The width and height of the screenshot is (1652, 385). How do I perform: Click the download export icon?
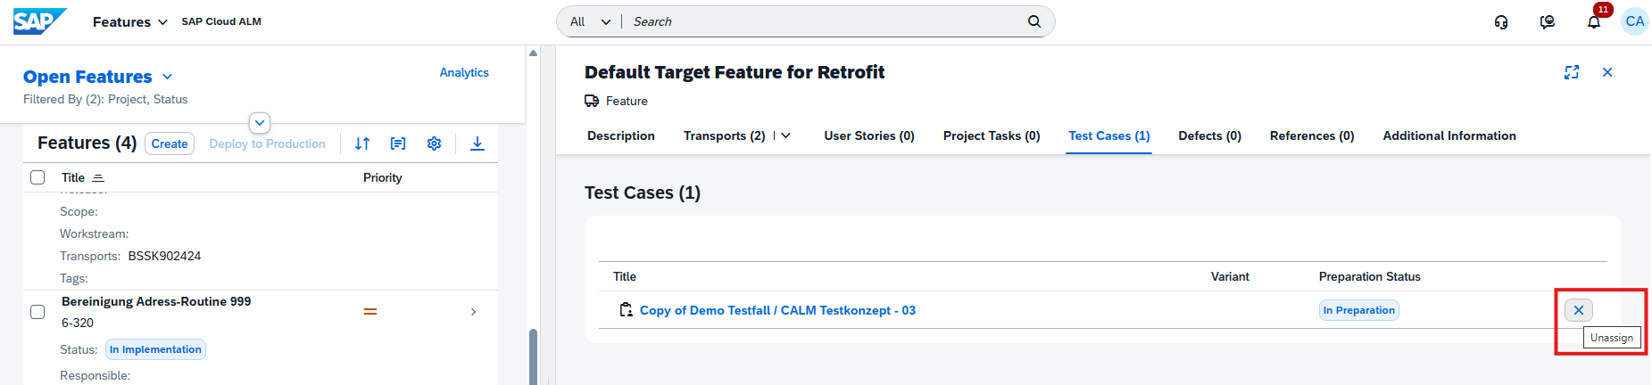point(477,143)
